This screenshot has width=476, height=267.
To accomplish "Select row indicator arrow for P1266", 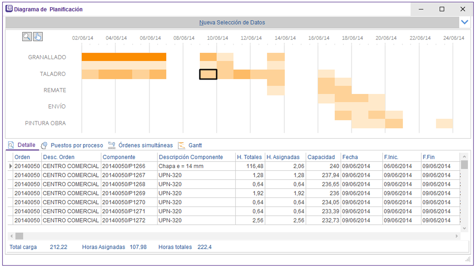I will [x=10, y=166].
